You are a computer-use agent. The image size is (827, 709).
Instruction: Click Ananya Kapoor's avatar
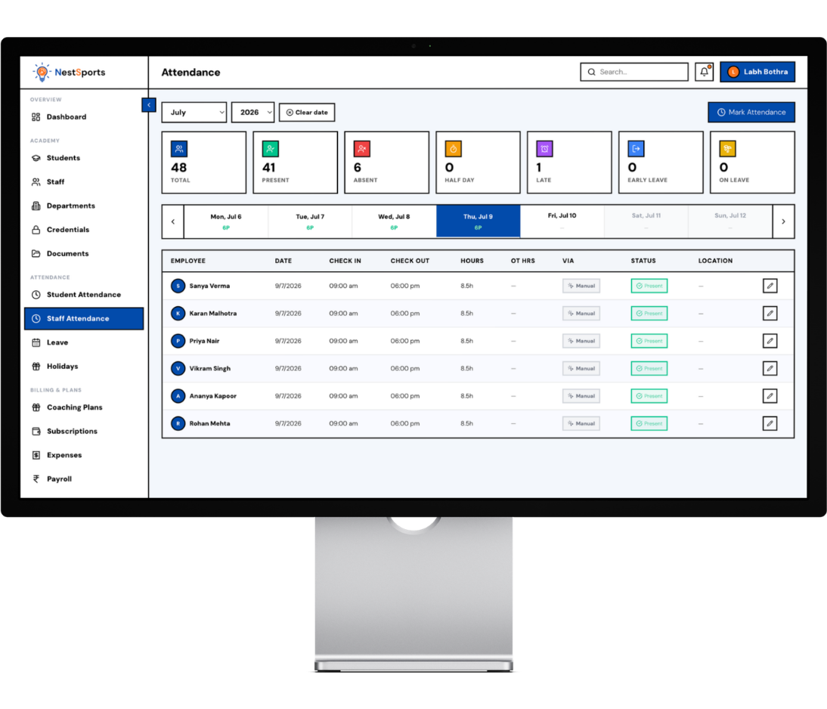pos(178,395)
